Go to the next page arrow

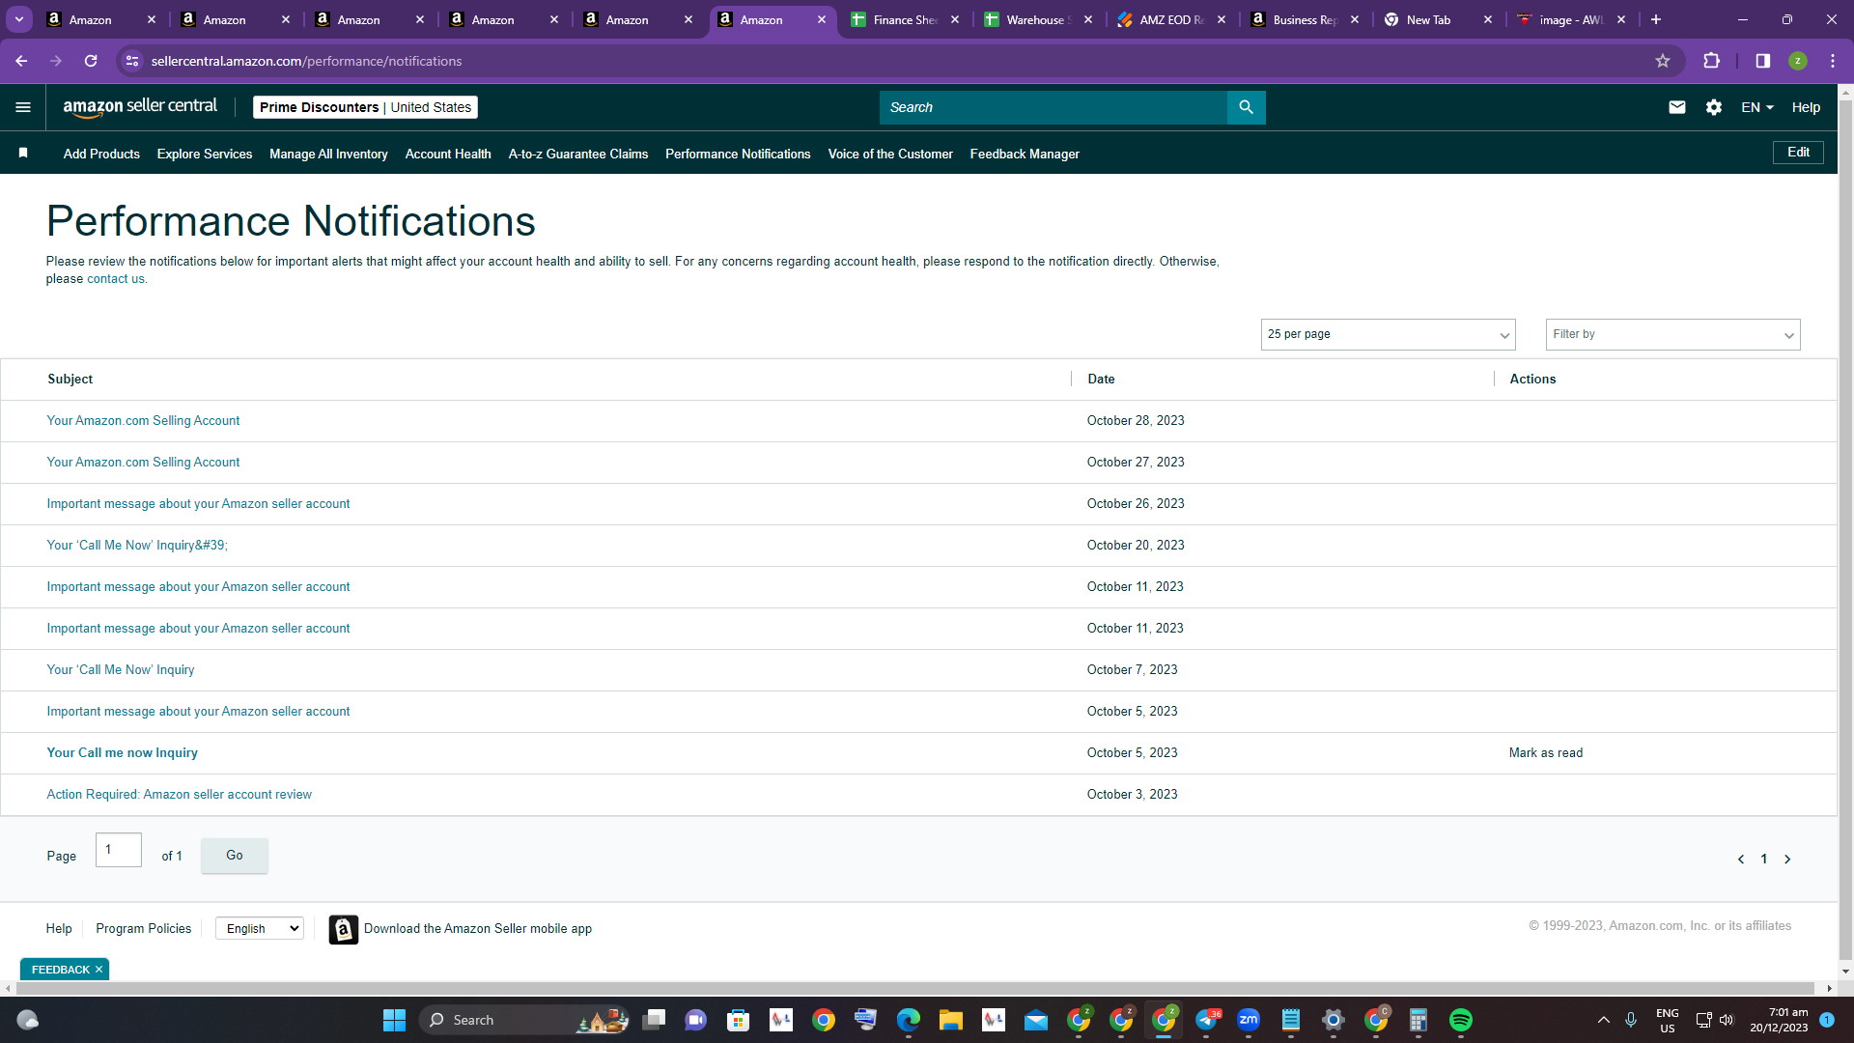click(1787, 860)
